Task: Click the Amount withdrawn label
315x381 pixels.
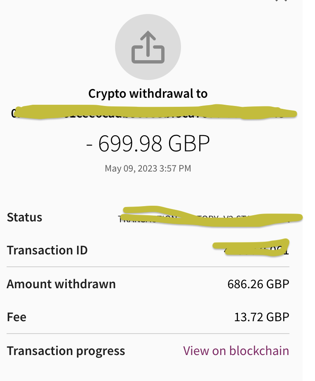Action: (x=61, y=284)
